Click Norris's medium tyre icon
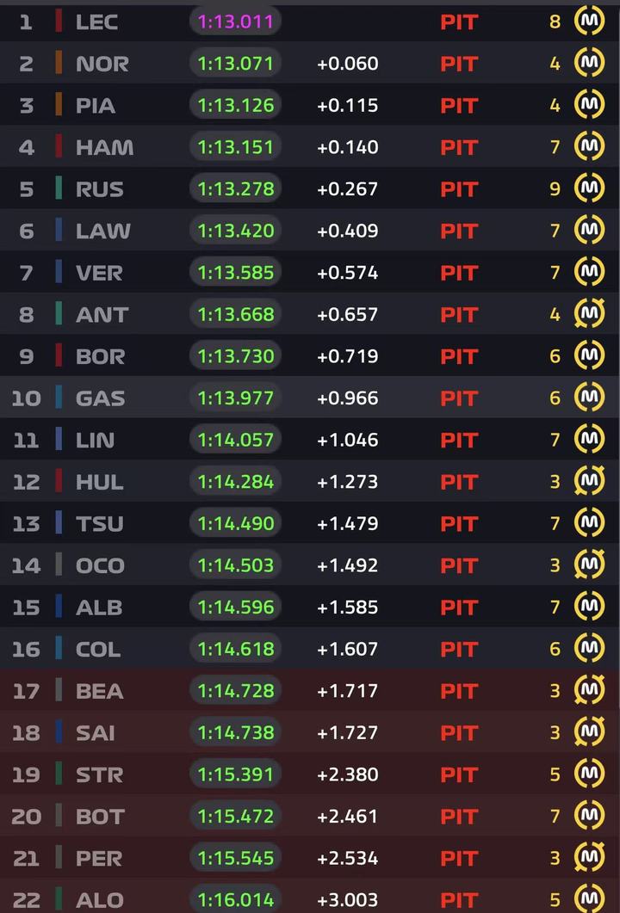 click(x=590, y=63)
